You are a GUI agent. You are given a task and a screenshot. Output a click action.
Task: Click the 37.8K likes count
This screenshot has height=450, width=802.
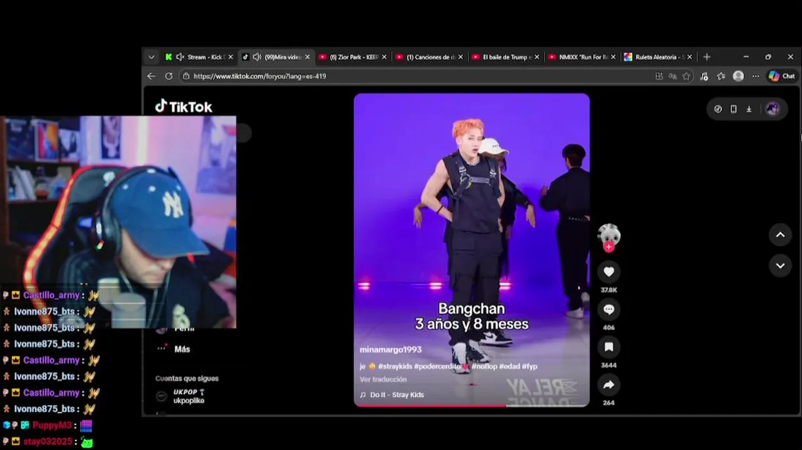click(608, 290)
